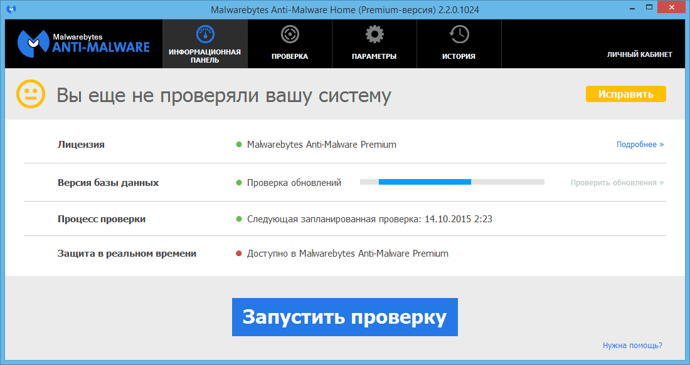Click Проверить обновления link

pyautogui.click(x=617, y=183)
